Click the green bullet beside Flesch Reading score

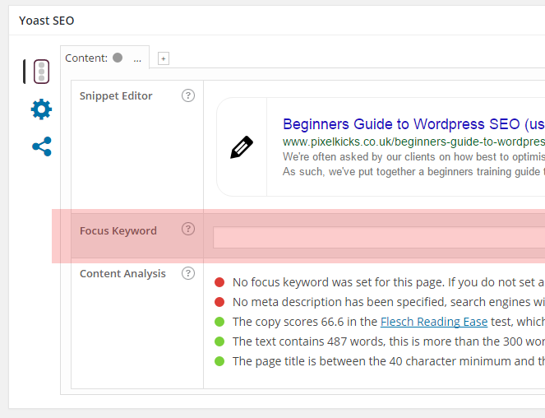pyautogui.click(x=219, y=322)
